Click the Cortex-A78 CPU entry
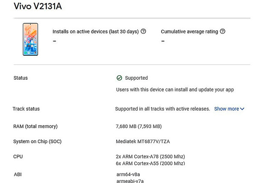The image size is (274, 183). 150,156
